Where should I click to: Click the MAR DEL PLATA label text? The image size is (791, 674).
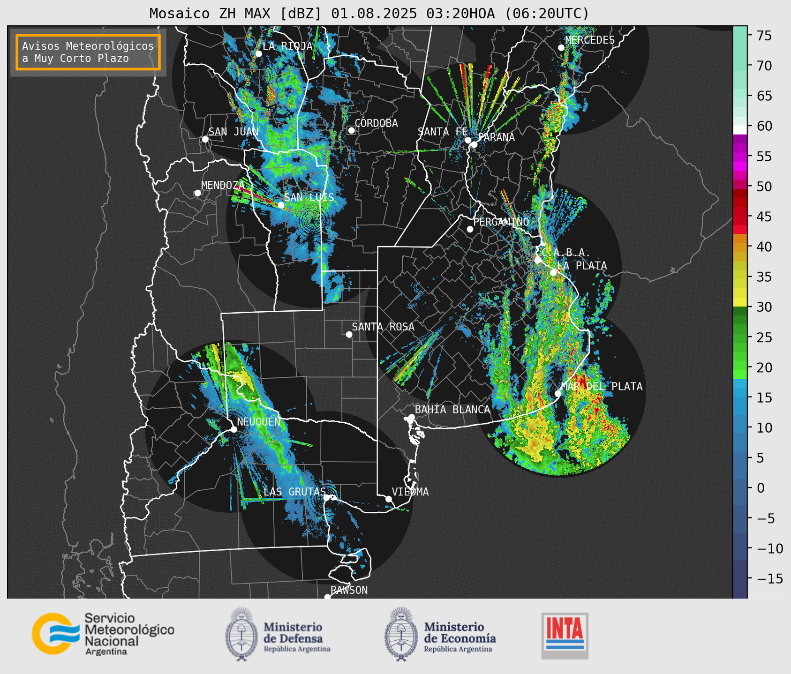(x=602, y=386)
